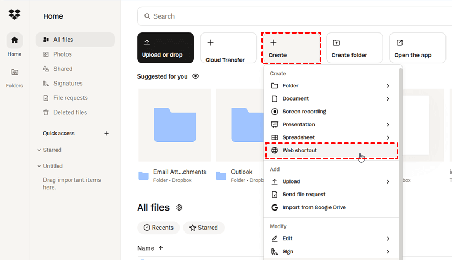Open the Folders sidebar icon
Image resolution: width=452 pixels, height=260 pixels.
[x=14, y=72]
